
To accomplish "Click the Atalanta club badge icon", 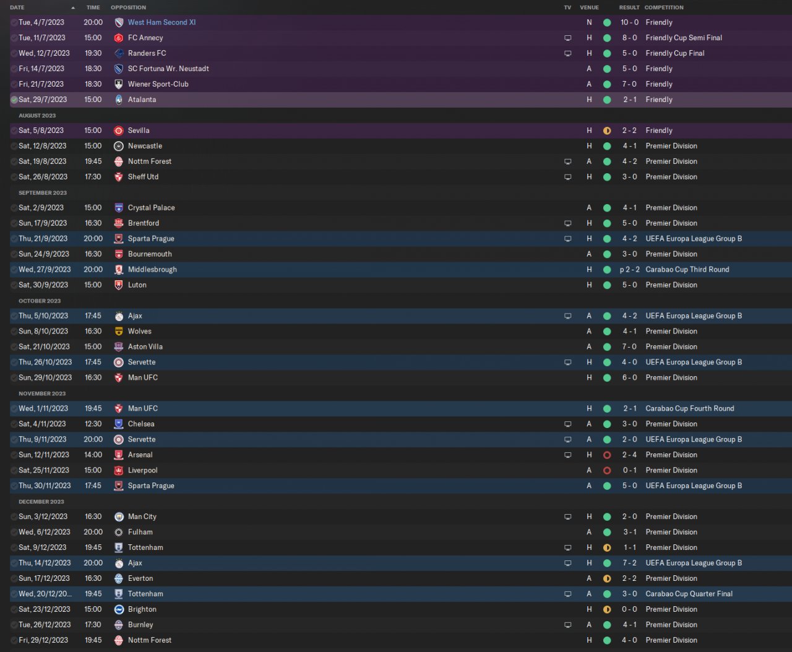I will 119,100.
